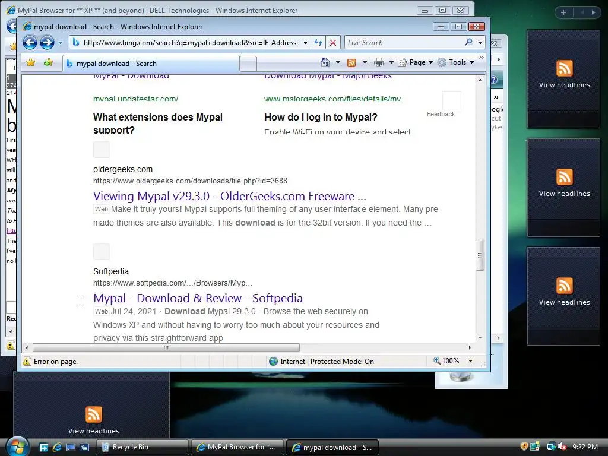Click the Show Desktop quick launch icon

[71, 447]
